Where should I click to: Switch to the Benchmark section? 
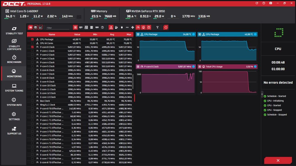tap(14, 59)
